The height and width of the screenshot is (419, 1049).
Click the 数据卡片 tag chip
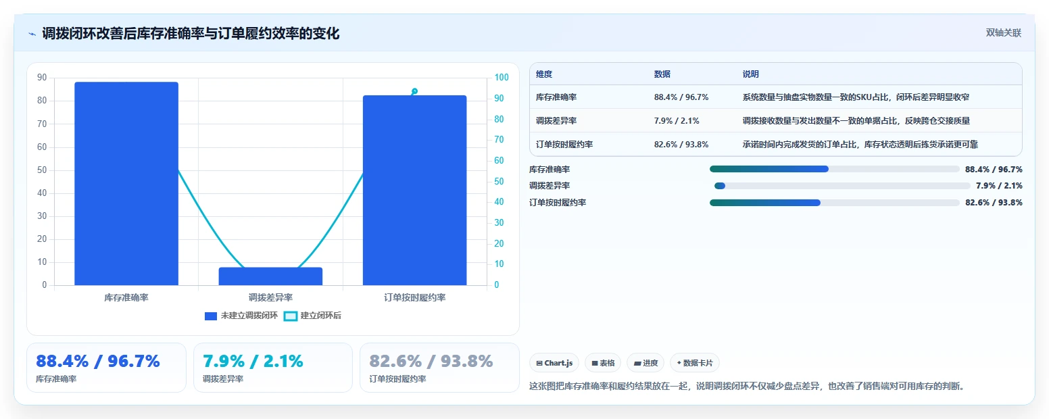tap(694, 363)
